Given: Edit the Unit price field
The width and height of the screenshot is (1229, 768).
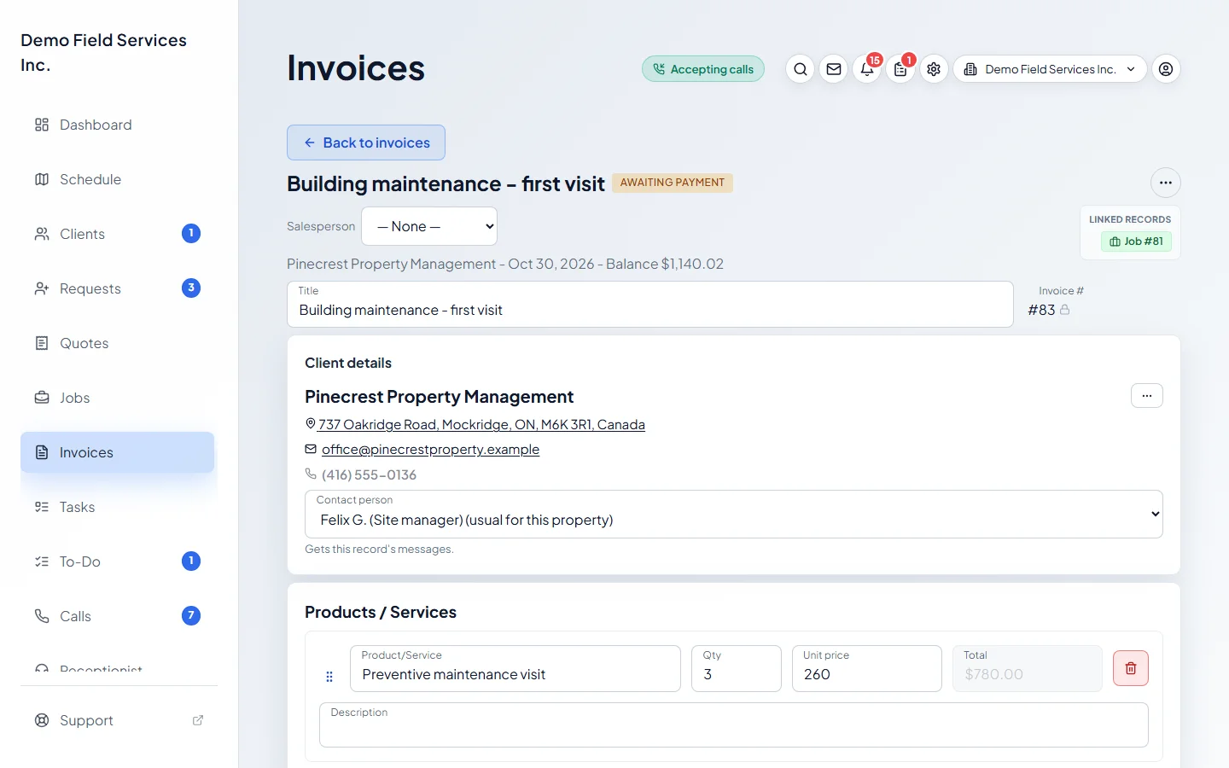Looking at the screenshot, I should click(867, 668).
